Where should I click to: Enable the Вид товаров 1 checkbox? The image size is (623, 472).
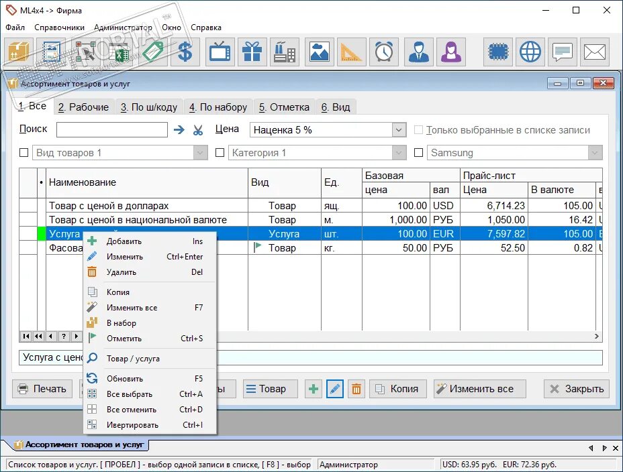coord(24,153)
